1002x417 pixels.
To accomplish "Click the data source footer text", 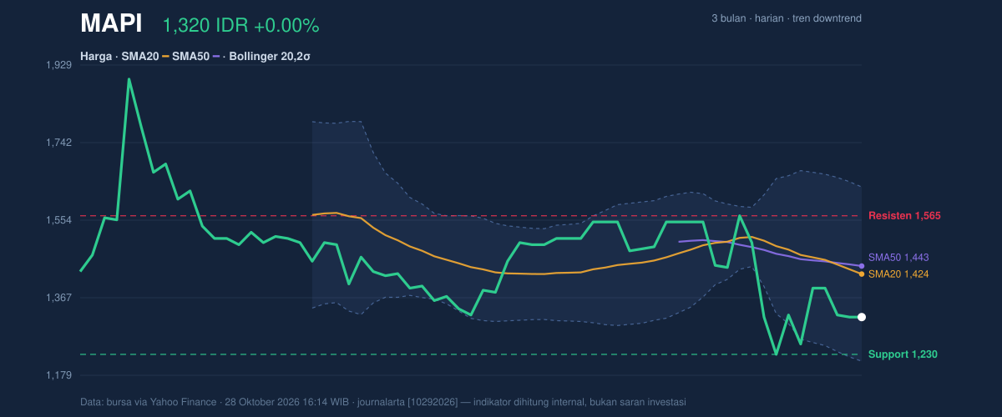I will [383, 402].
